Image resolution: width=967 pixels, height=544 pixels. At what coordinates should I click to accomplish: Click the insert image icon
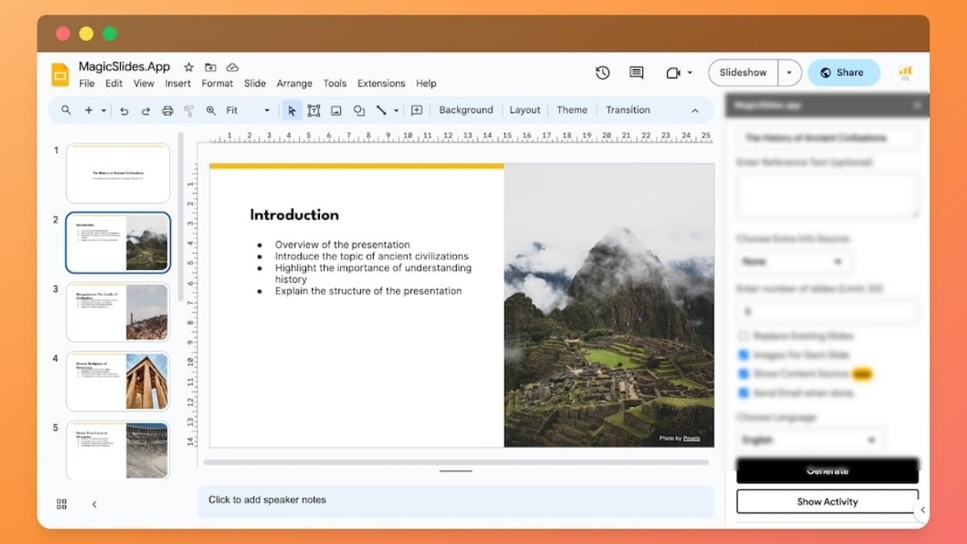pos(336,110)
